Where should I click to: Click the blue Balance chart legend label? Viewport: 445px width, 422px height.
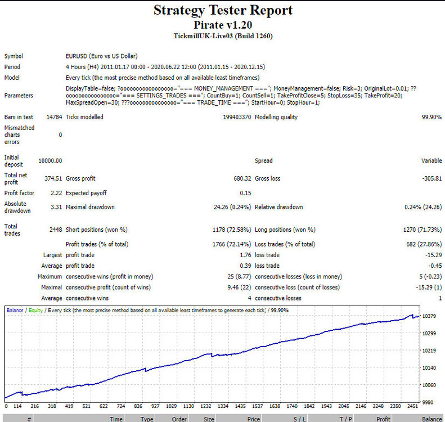[x=15, y=311]
